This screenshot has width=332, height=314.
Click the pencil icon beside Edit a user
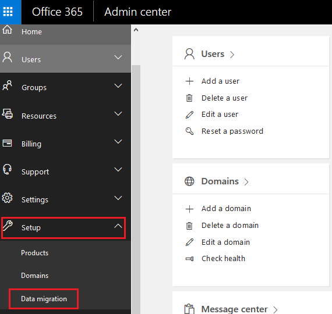click(x=189, y=115)
